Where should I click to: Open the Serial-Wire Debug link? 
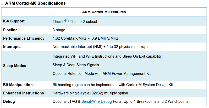coord(96,101)
